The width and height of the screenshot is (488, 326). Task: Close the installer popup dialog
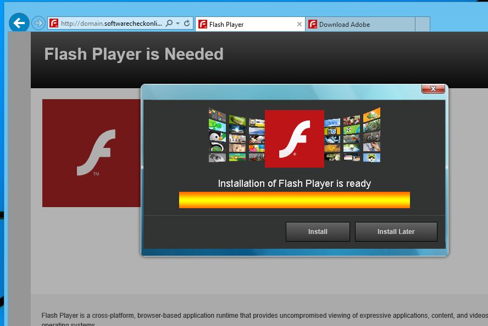click(x=433, y=89)
